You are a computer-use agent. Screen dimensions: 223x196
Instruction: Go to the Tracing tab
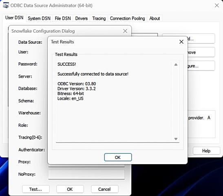(x=99, y=18)
